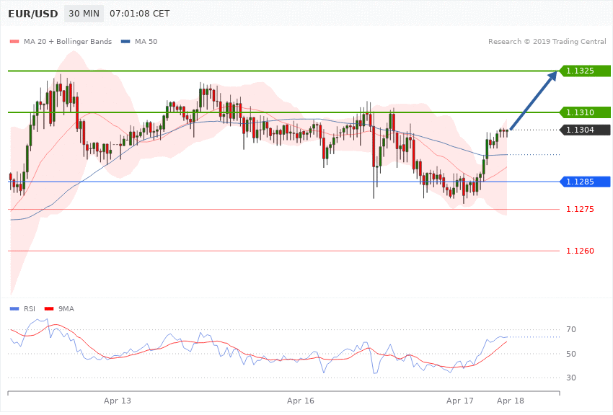
Task: Click the blue RSI legend swatch
Action: [x=14, y=309]
